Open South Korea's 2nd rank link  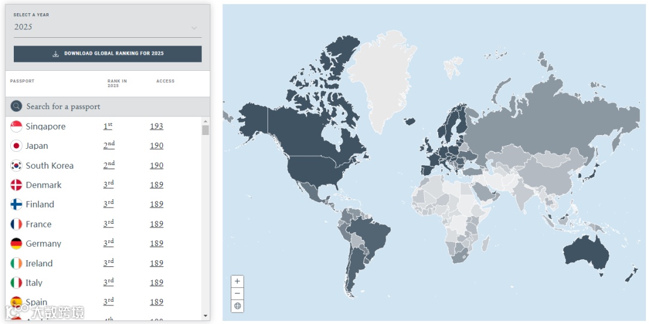coord(109,165)
